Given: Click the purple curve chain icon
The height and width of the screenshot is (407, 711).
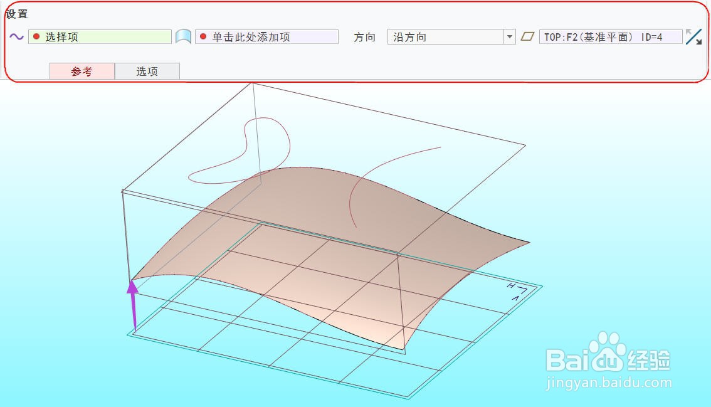Looking at the screenshot, I should click(16, 37).
